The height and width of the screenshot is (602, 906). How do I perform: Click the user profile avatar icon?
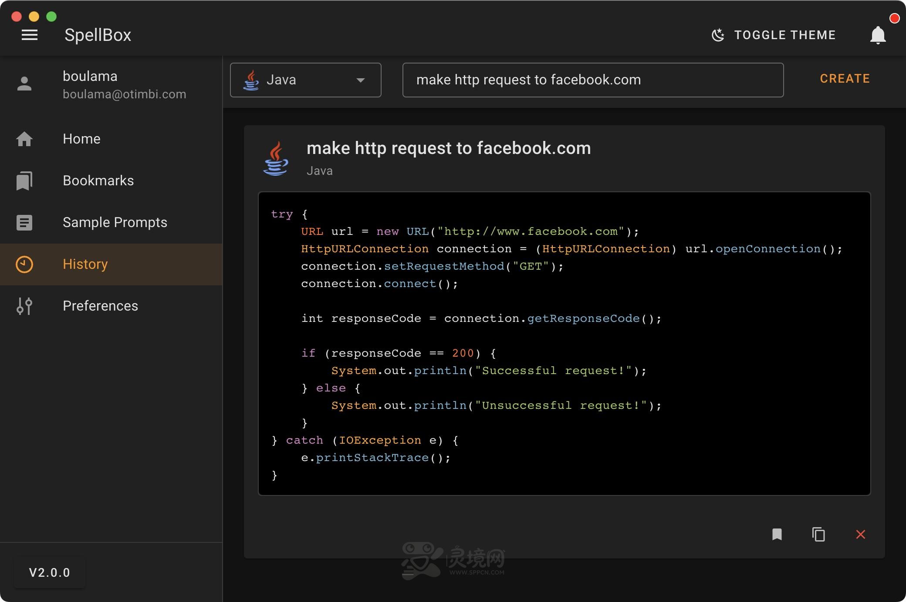tap(24, 84)
